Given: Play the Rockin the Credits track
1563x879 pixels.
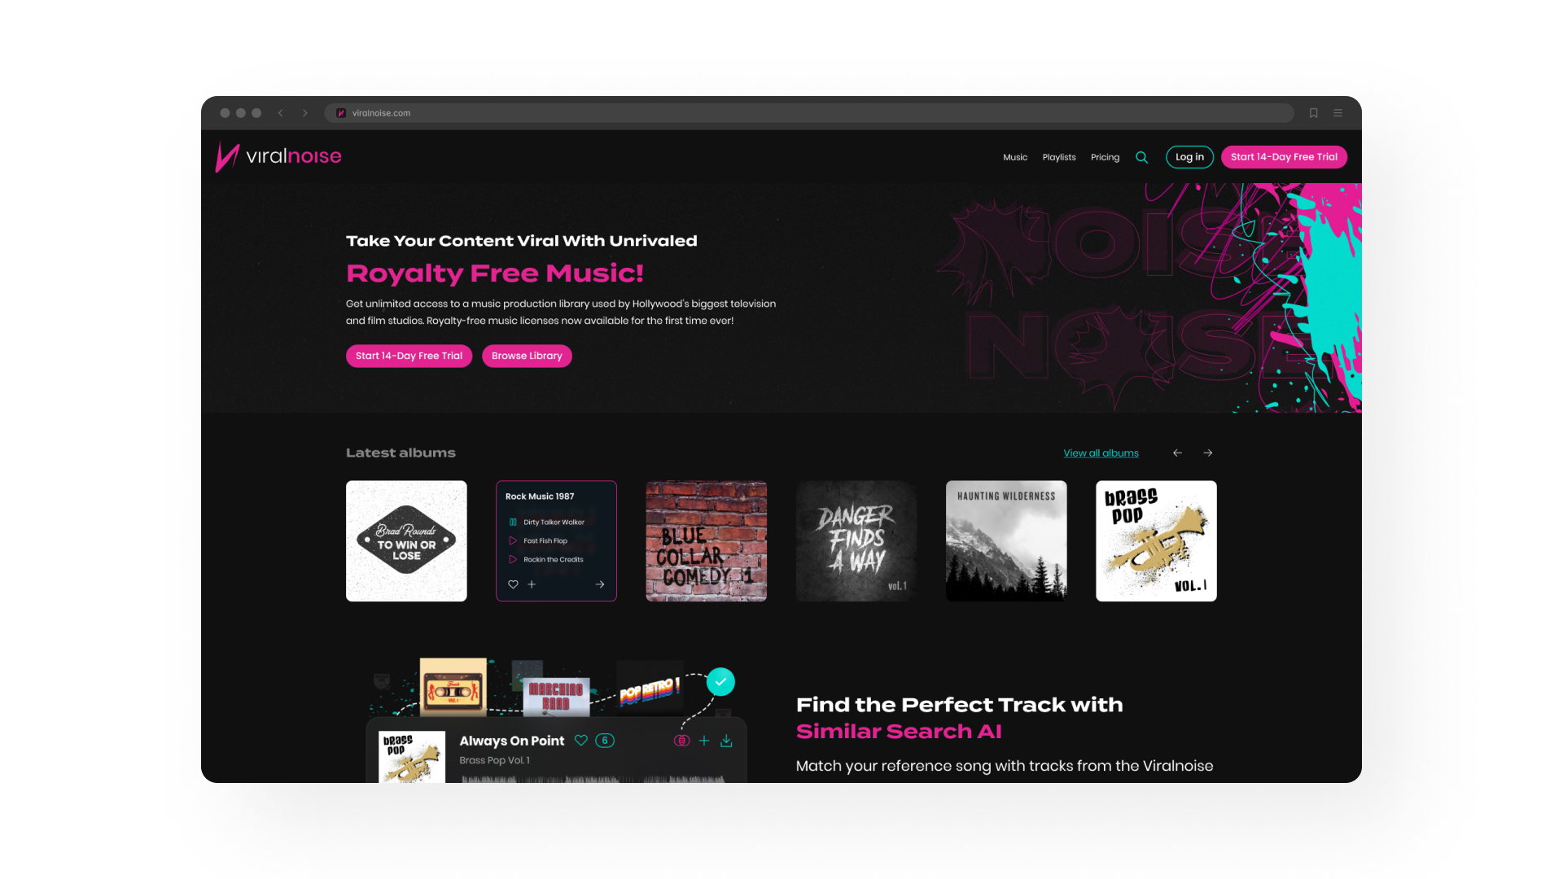Looking at the screenshot, I should 513,559.
